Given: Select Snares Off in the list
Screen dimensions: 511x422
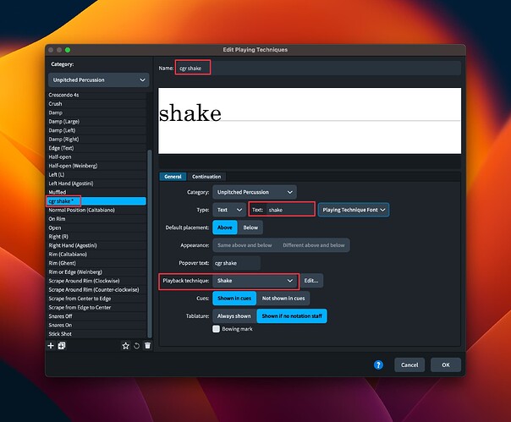Looking at the screenshot, I should click(96, 316).
